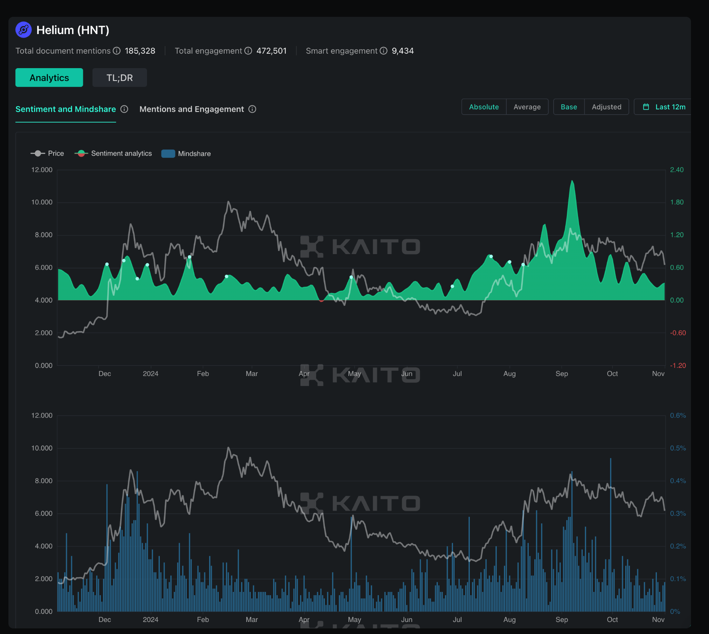The width and height of the screenshot is (709, 634).
Task: Click the 472,501 total engagement value
Action: [x=272, y=51]
